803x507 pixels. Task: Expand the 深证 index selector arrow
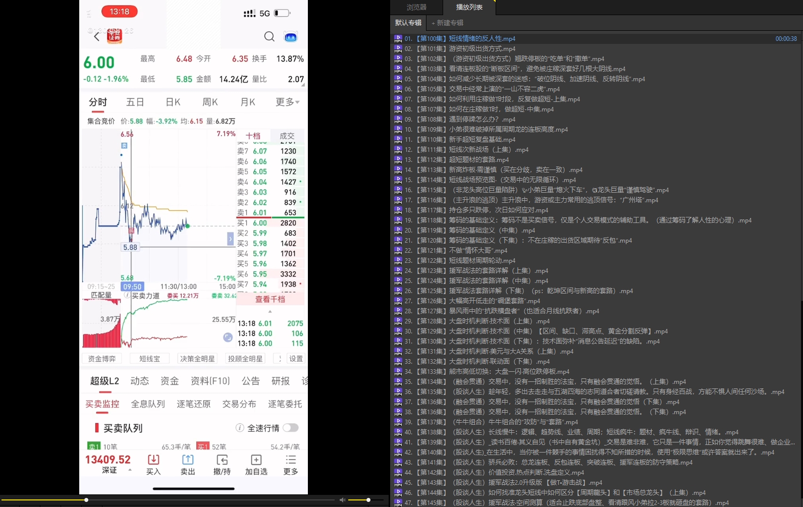point(130,470)
